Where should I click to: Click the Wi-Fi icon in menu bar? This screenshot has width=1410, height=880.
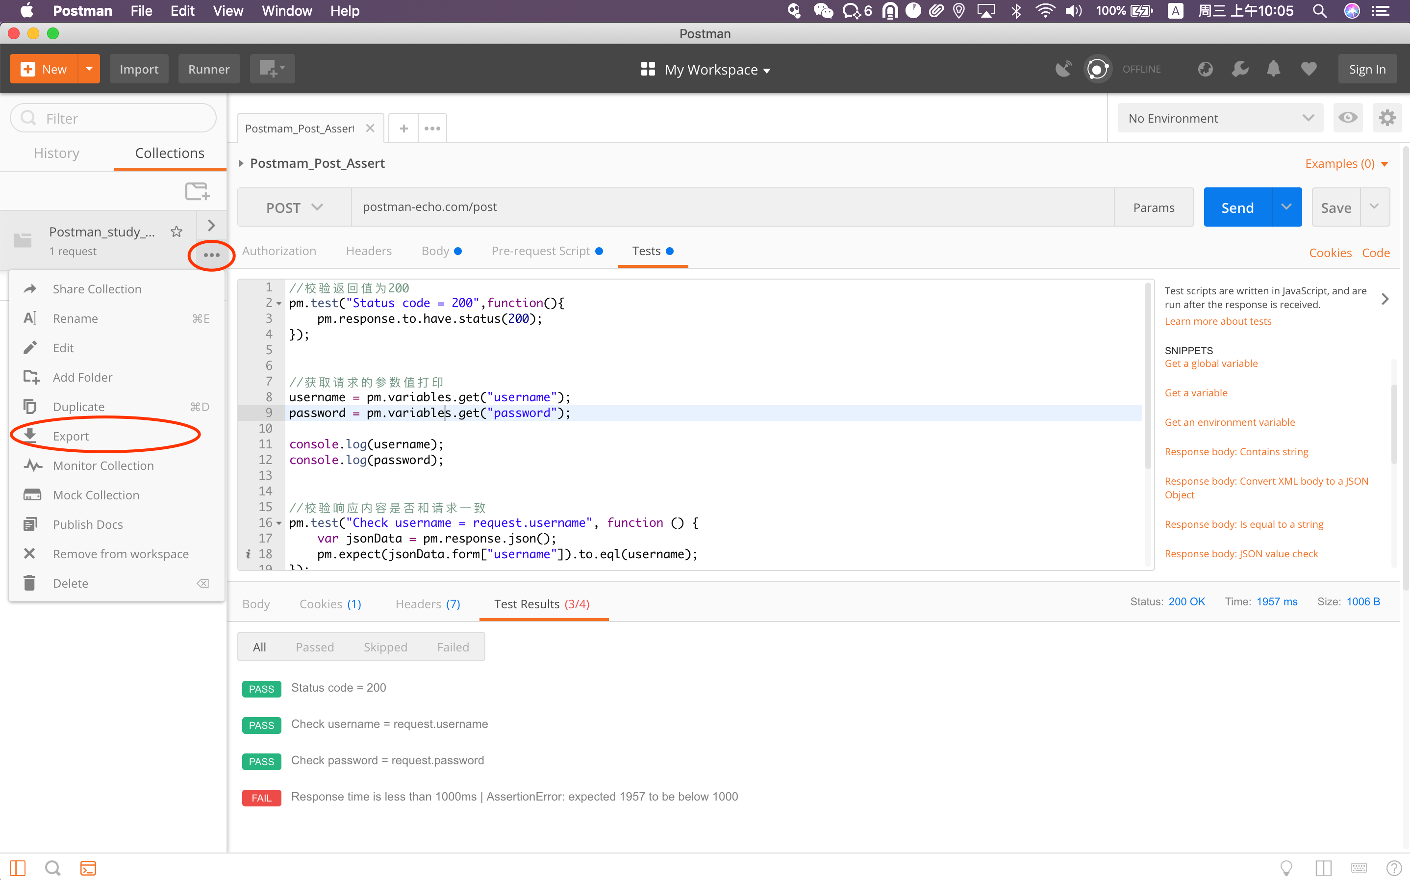point(1045,11)
